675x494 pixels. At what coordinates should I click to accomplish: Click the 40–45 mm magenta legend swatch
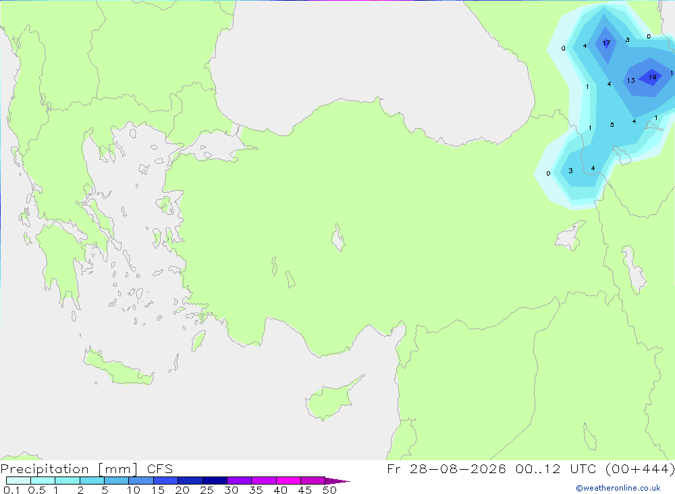[x=288, y=481]
